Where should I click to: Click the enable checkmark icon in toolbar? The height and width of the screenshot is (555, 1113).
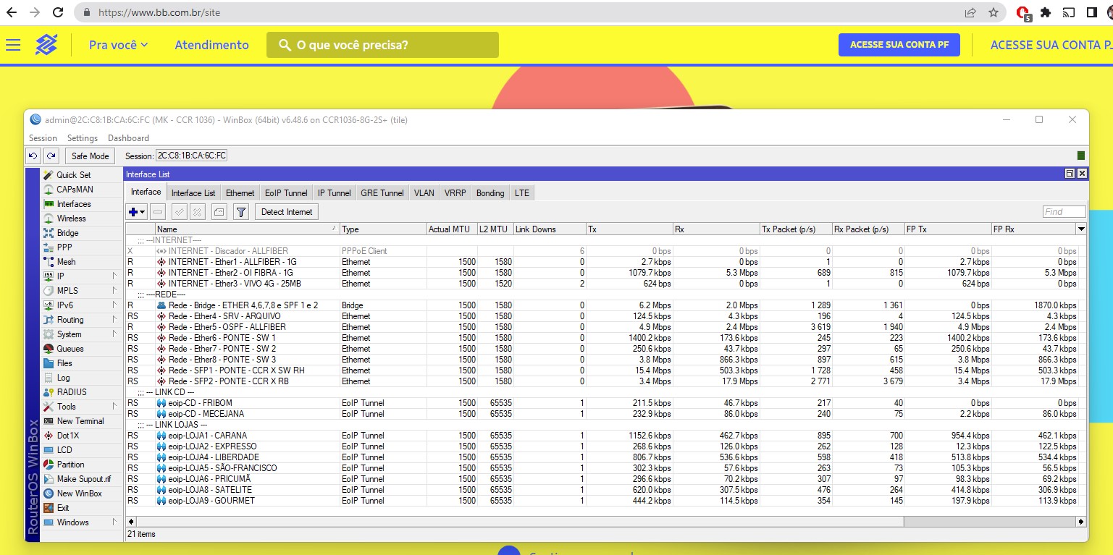click(x=179, y=212)
